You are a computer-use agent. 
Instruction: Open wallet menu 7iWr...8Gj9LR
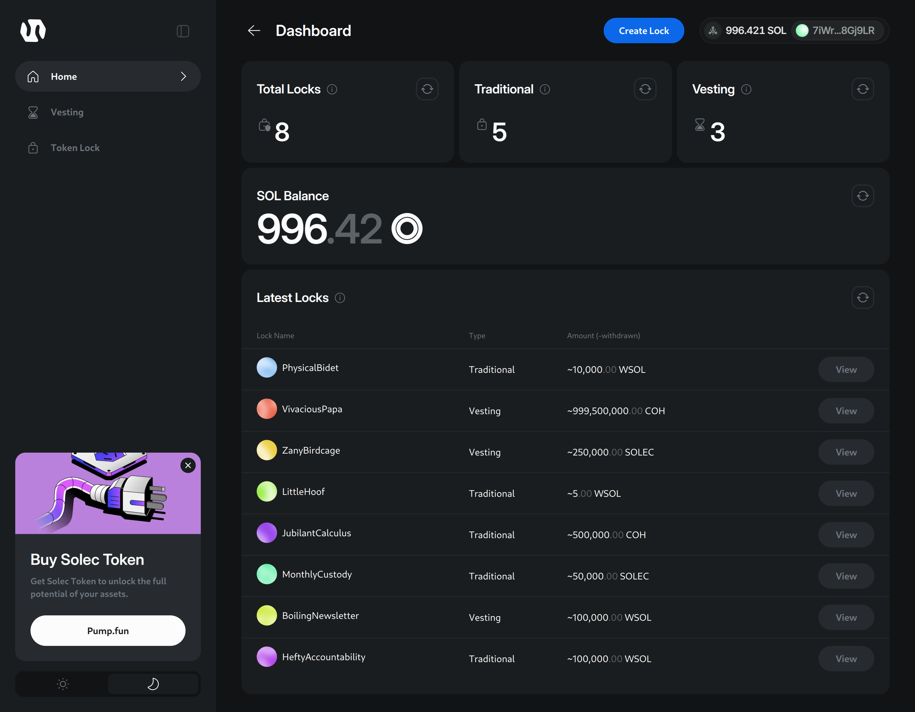point(837,31)
